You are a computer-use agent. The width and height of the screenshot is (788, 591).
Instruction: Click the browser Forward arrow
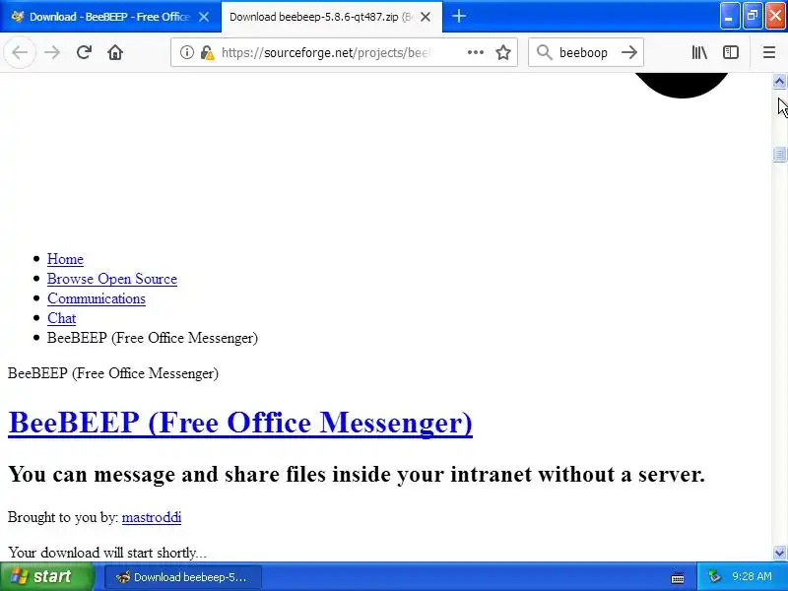[x=52, y=52]
